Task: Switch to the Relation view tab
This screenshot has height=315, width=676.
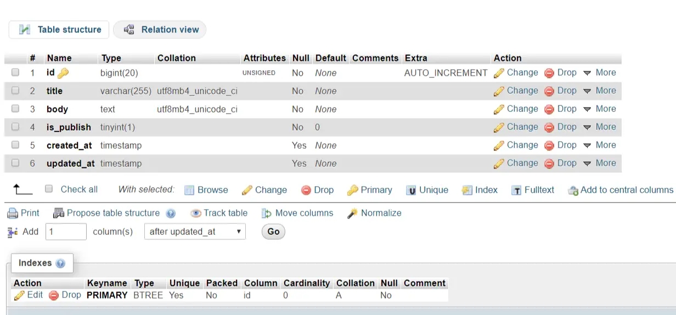Action: 160,30
